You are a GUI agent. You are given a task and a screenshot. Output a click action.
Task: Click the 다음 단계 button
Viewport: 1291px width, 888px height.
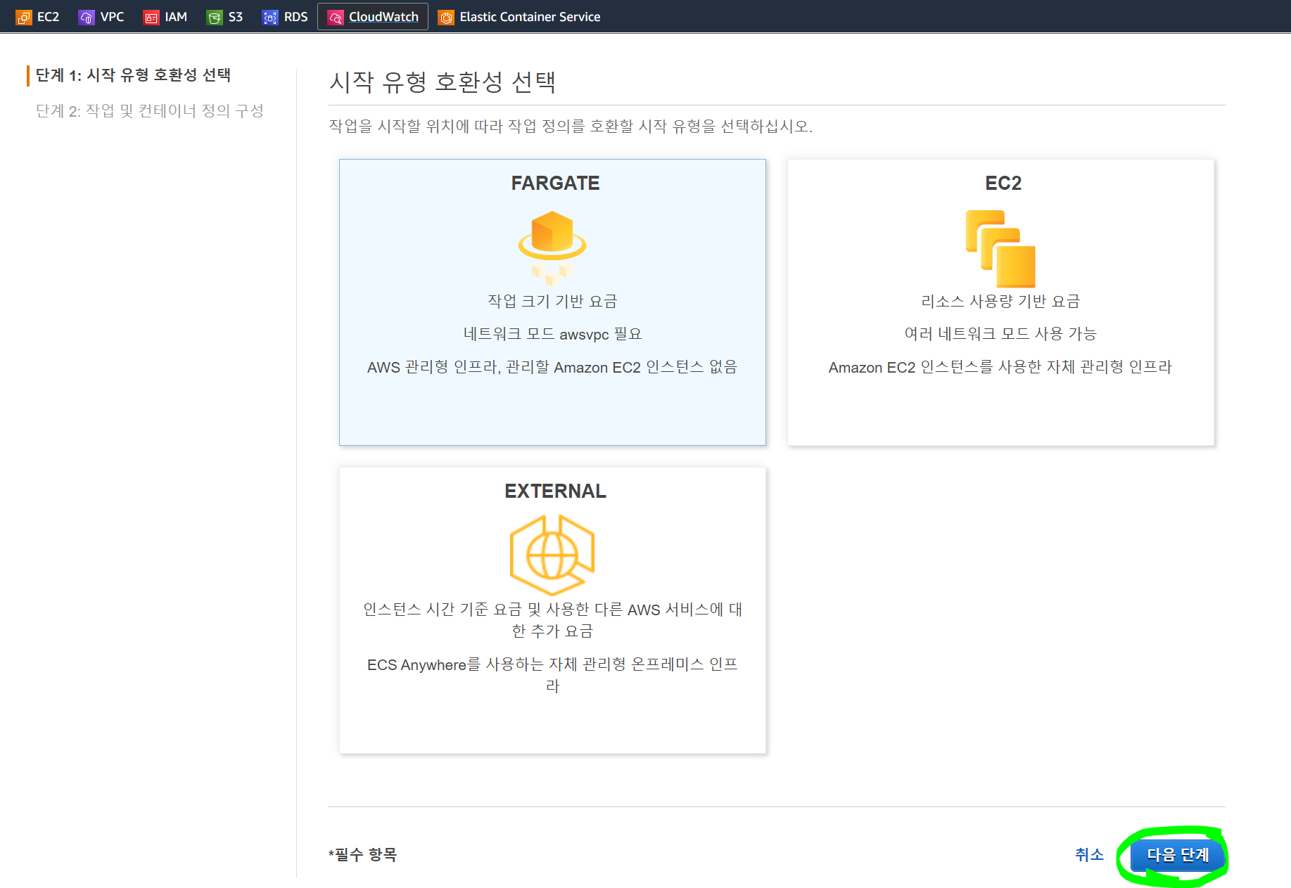pyautogui.click(x=1178, y=855)
